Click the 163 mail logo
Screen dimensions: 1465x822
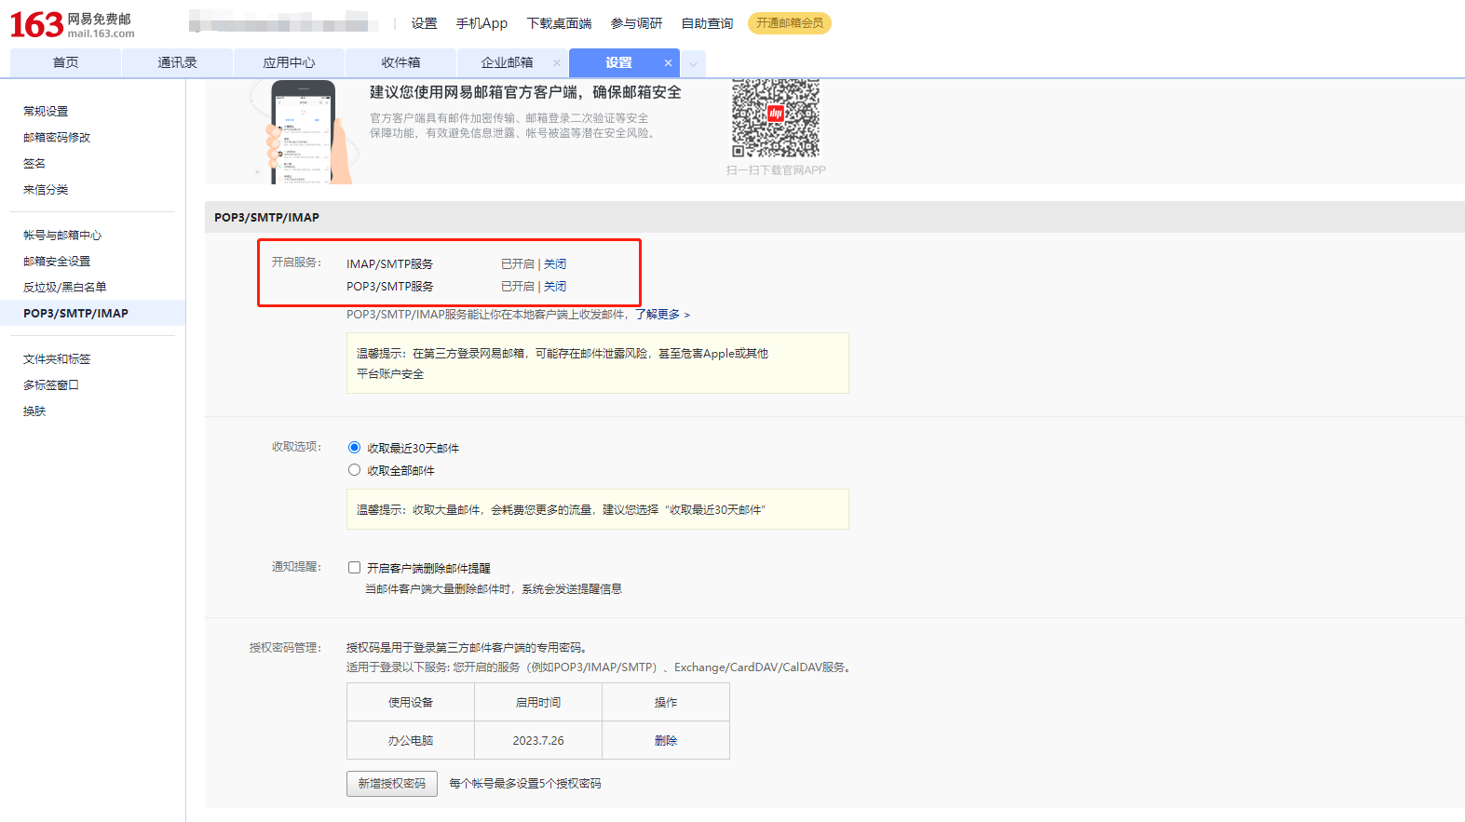coord(72,24)
